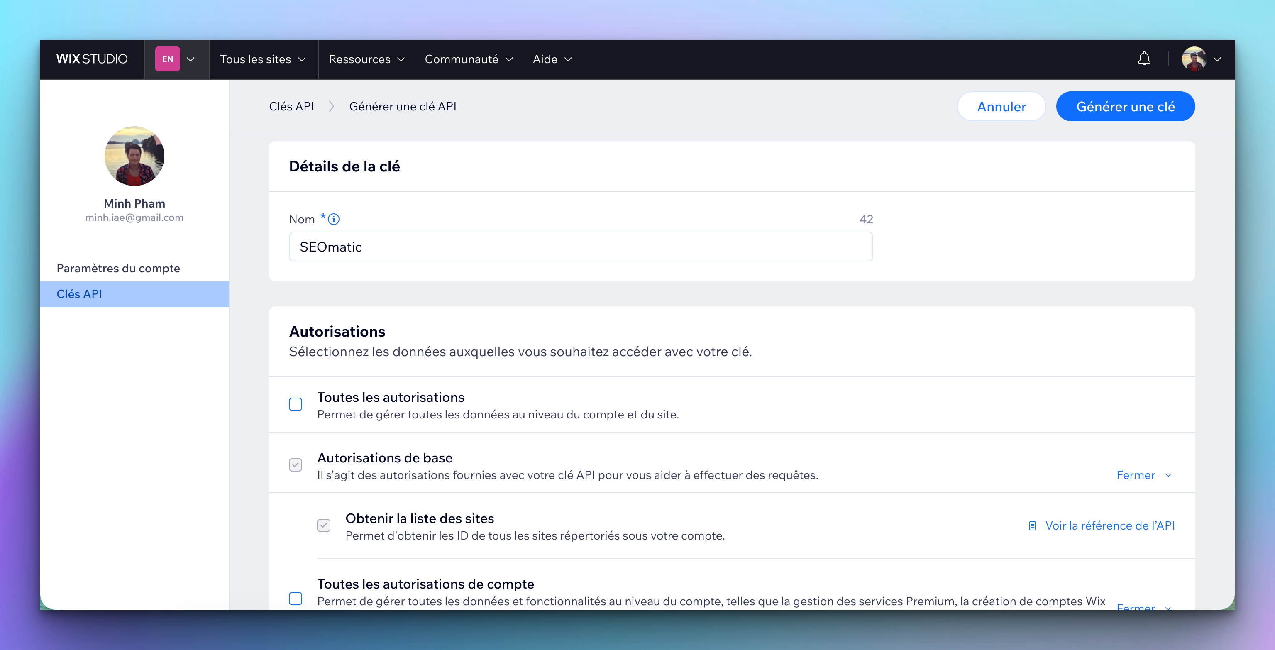Click the Autorisations de base label
This screenshot has height=650, width=1275.
[x=385, y=457]
